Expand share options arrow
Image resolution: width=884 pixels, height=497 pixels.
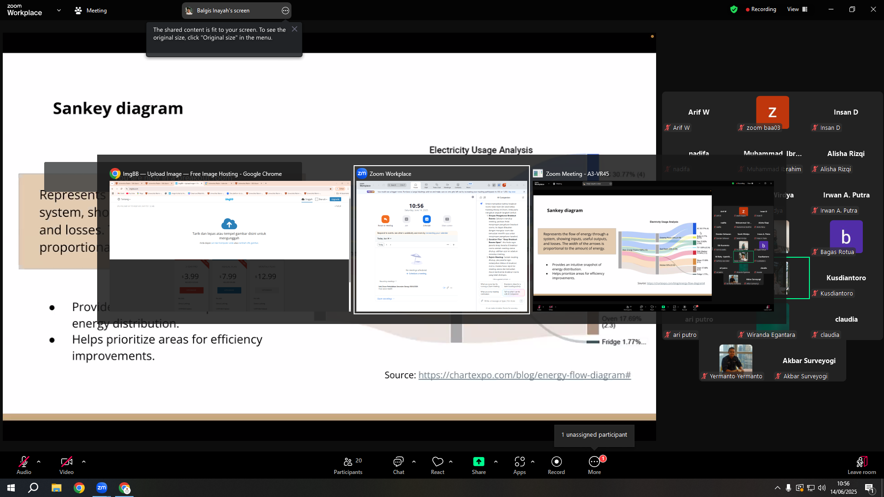(x=496, y=461)
